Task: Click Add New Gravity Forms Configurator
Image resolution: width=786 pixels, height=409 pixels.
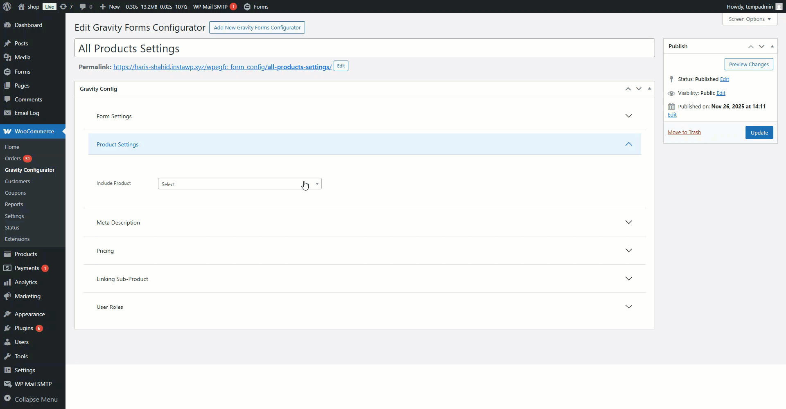Action: [257, 27]
